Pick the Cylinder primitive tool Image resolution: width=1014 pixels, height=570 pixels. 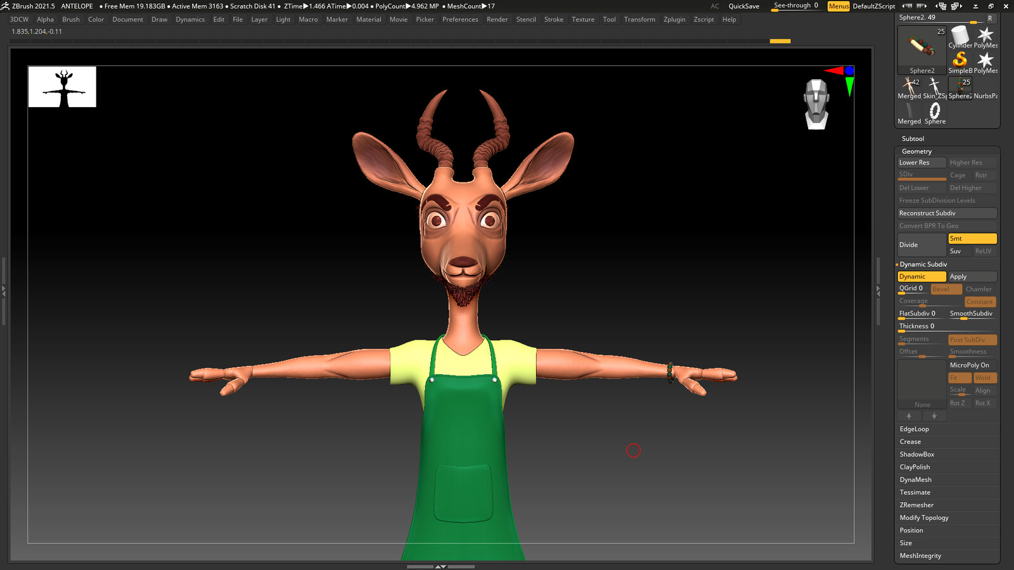(960, 37)
